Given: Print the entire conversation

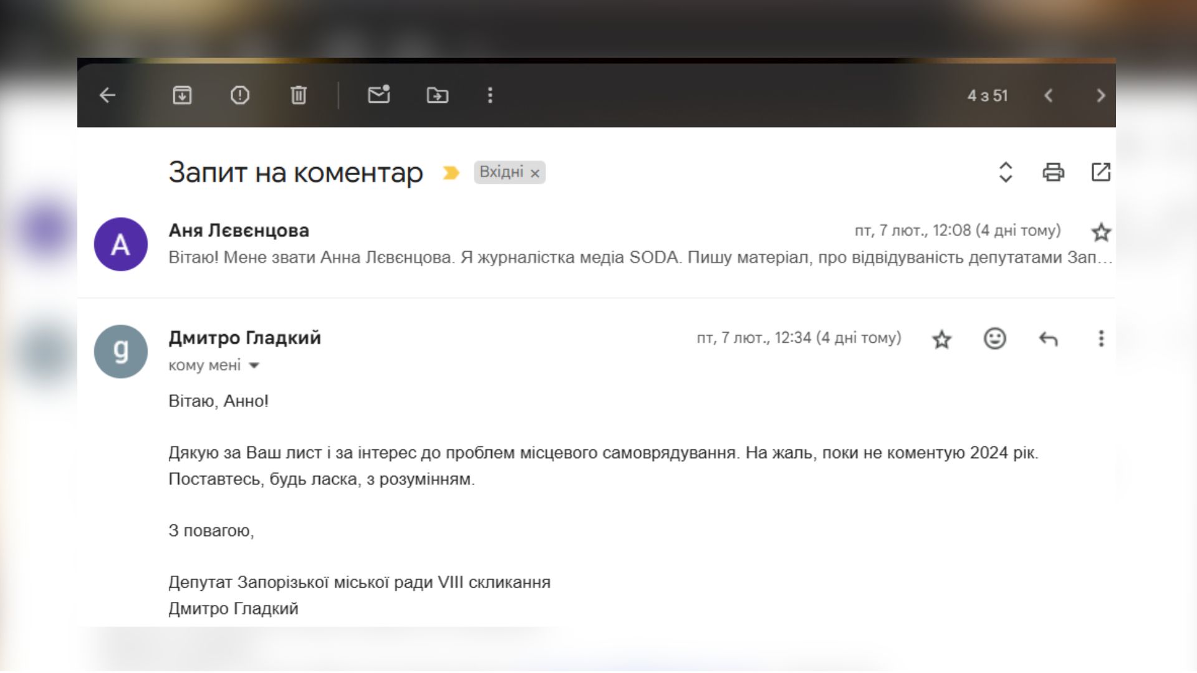Looking at the screenshot, I should pos(1053,172).
